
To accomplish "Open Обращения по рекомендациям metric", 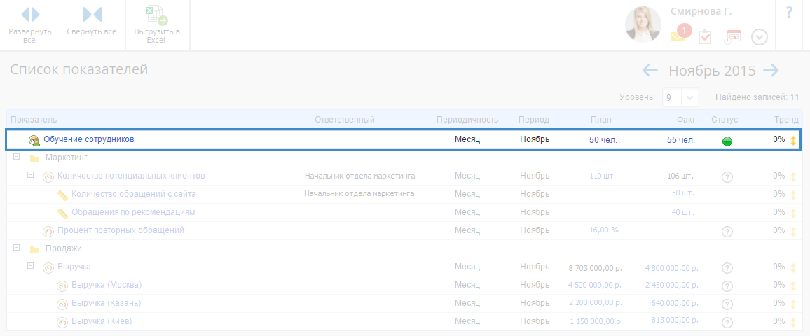I will point(132,212).
